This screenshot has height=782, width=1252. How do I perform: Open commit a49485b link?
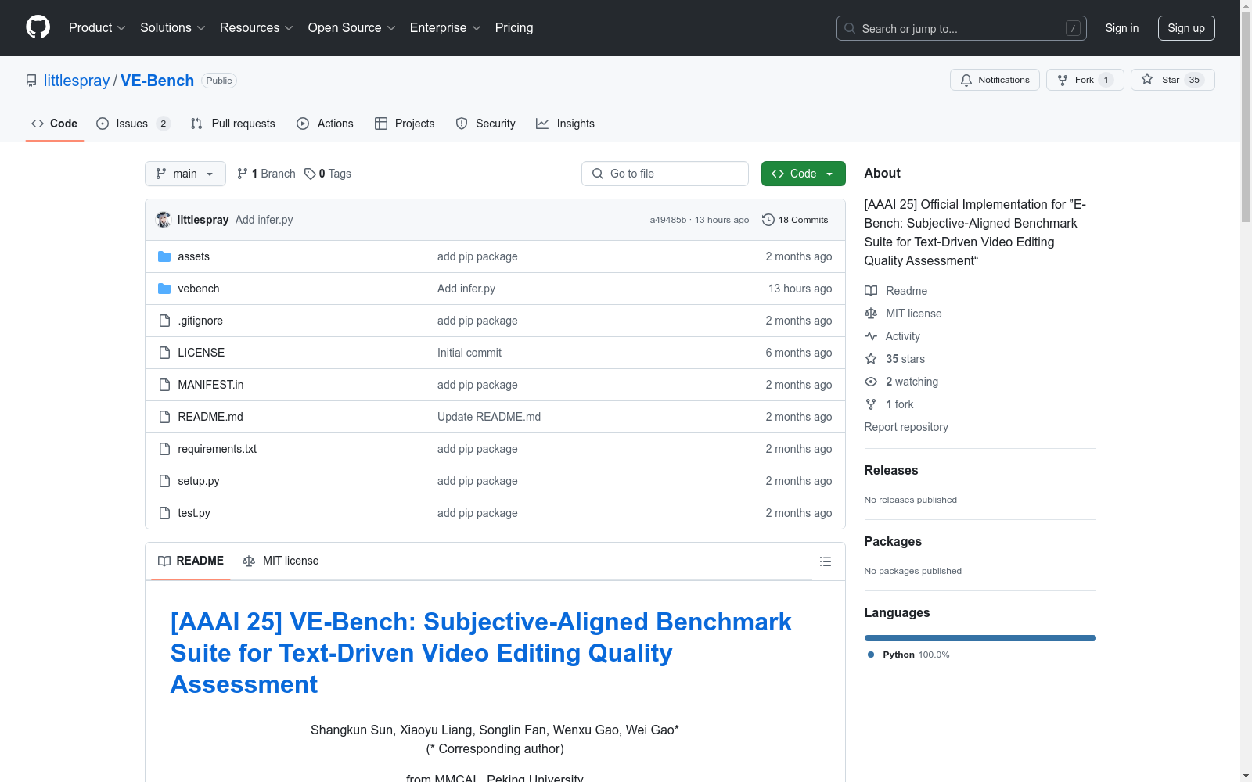coord(668,220)
